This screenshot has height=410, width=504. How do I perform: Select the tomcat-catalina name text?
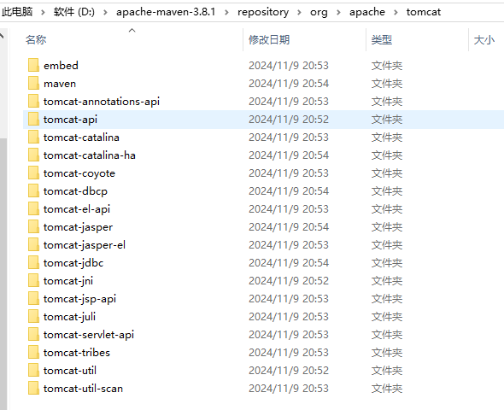(x=81, y=138)
